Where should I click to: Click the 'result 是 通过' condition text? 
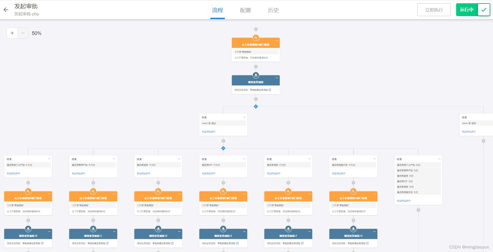209,123
